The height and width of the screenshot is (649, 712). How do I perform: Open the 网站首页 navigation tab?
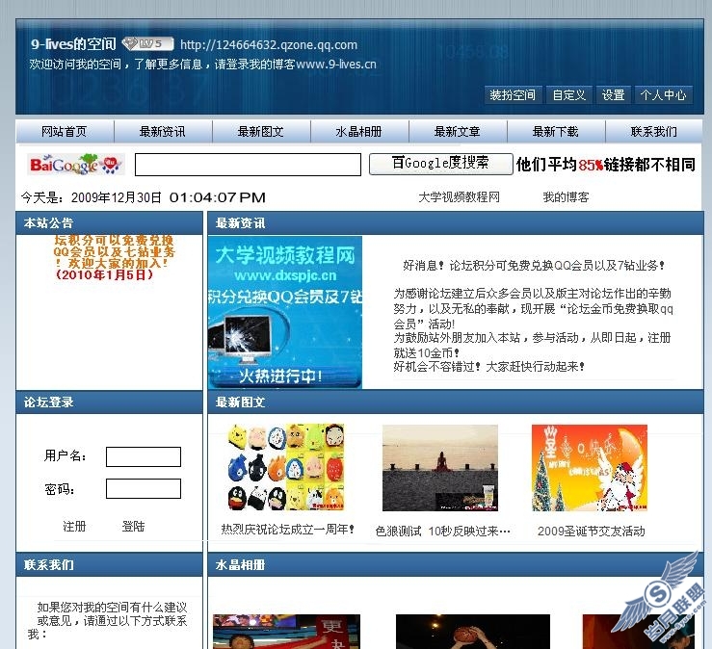(65, 132)
